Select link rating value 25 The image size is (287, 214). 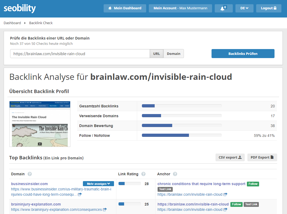[x=147, y=204]
